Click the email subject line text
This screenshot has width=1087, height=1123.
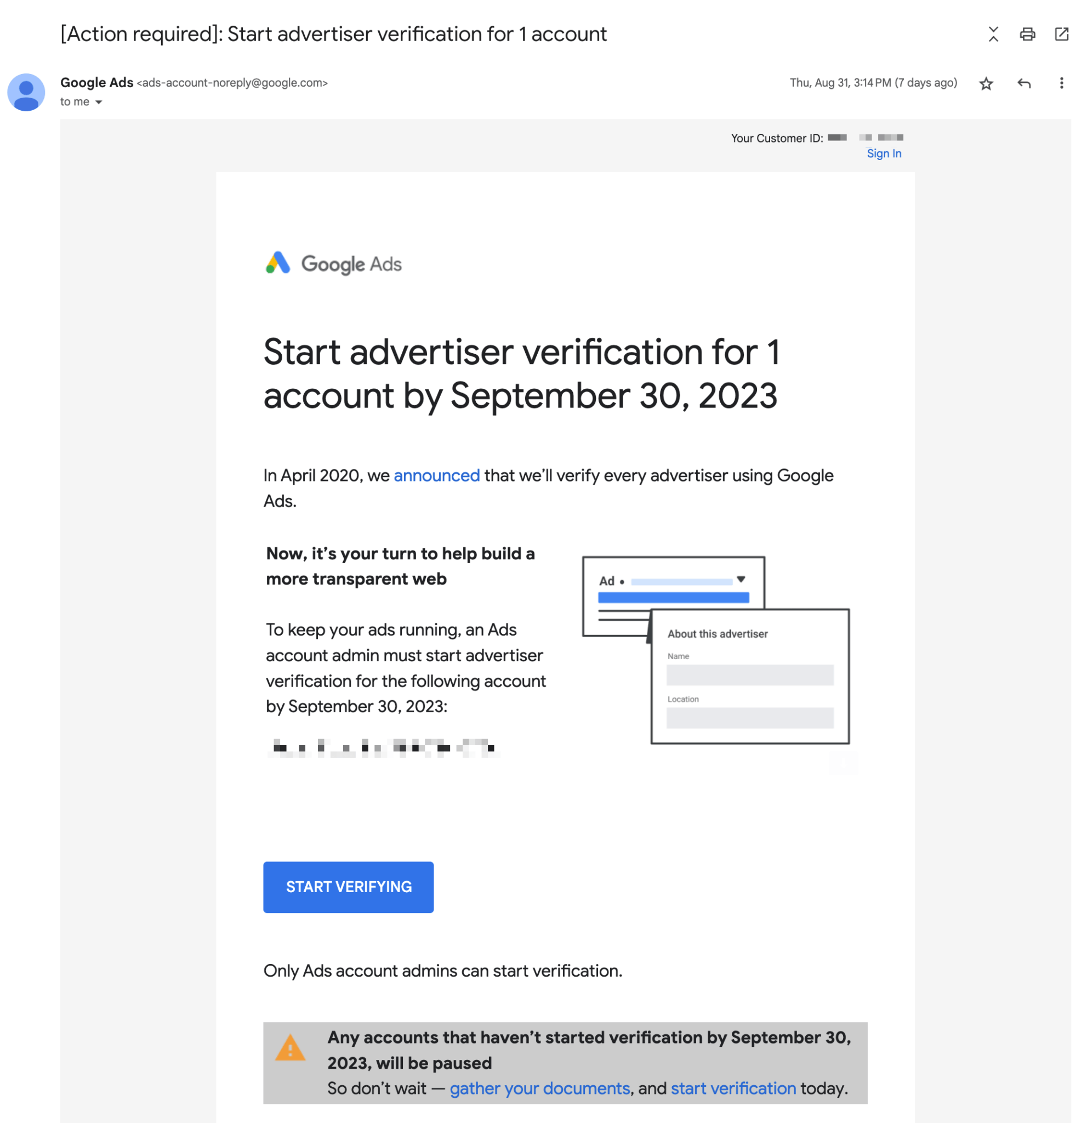pyautogui.click(x=333, y=34)
